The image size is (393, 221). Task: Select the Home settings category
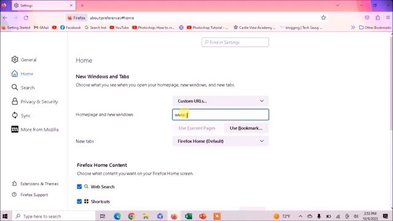(22, 74)
